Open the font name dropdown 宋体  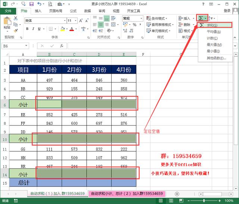(x=65, y=21)
